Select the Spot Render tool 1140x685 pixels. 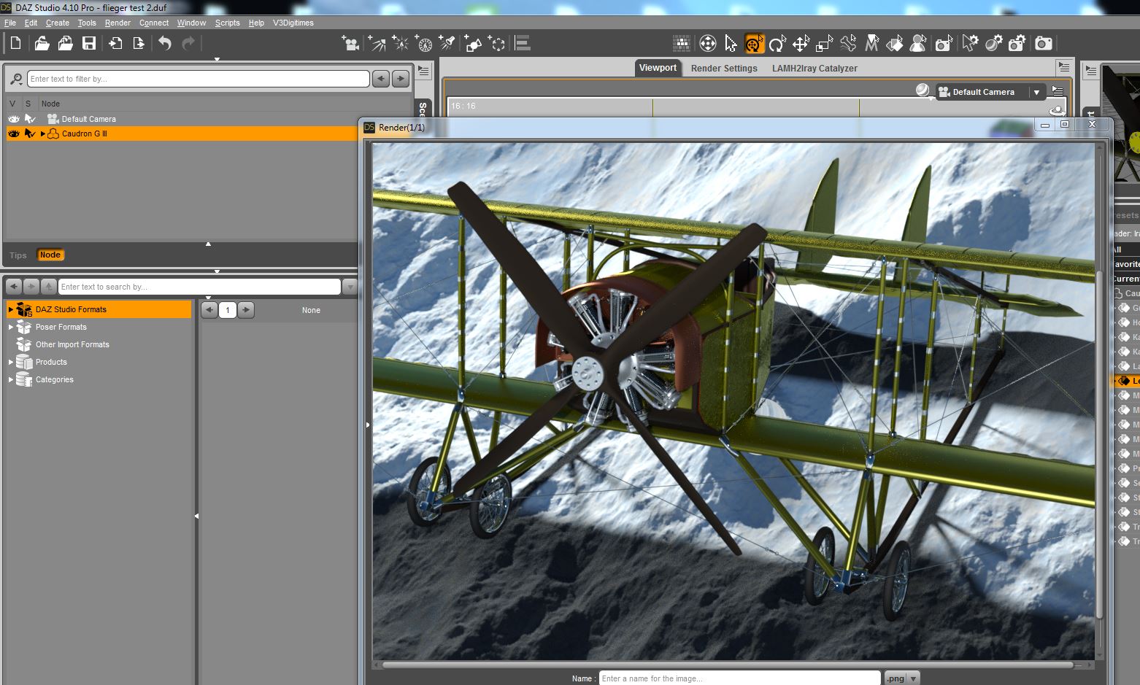(944, 44)
